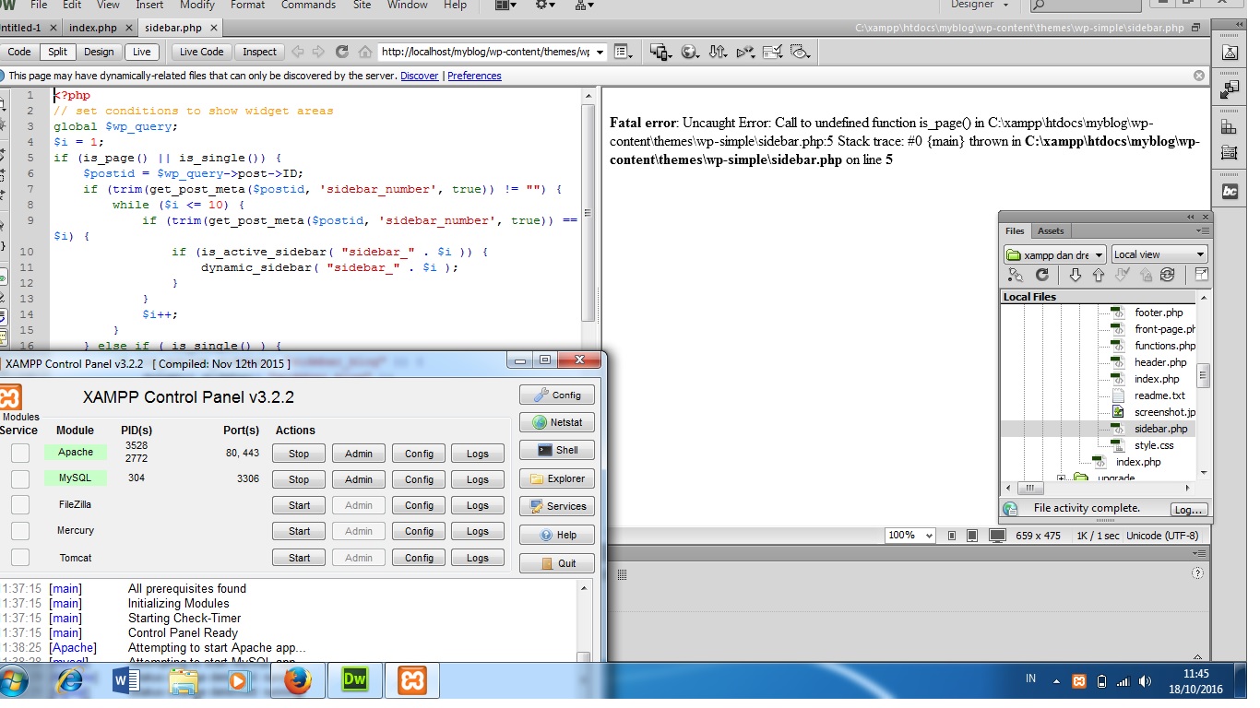Image resolution: width=1260 pixels, height=708 pixels.
Task: Open the Files panel options menu
Action: coord(1203,230)
